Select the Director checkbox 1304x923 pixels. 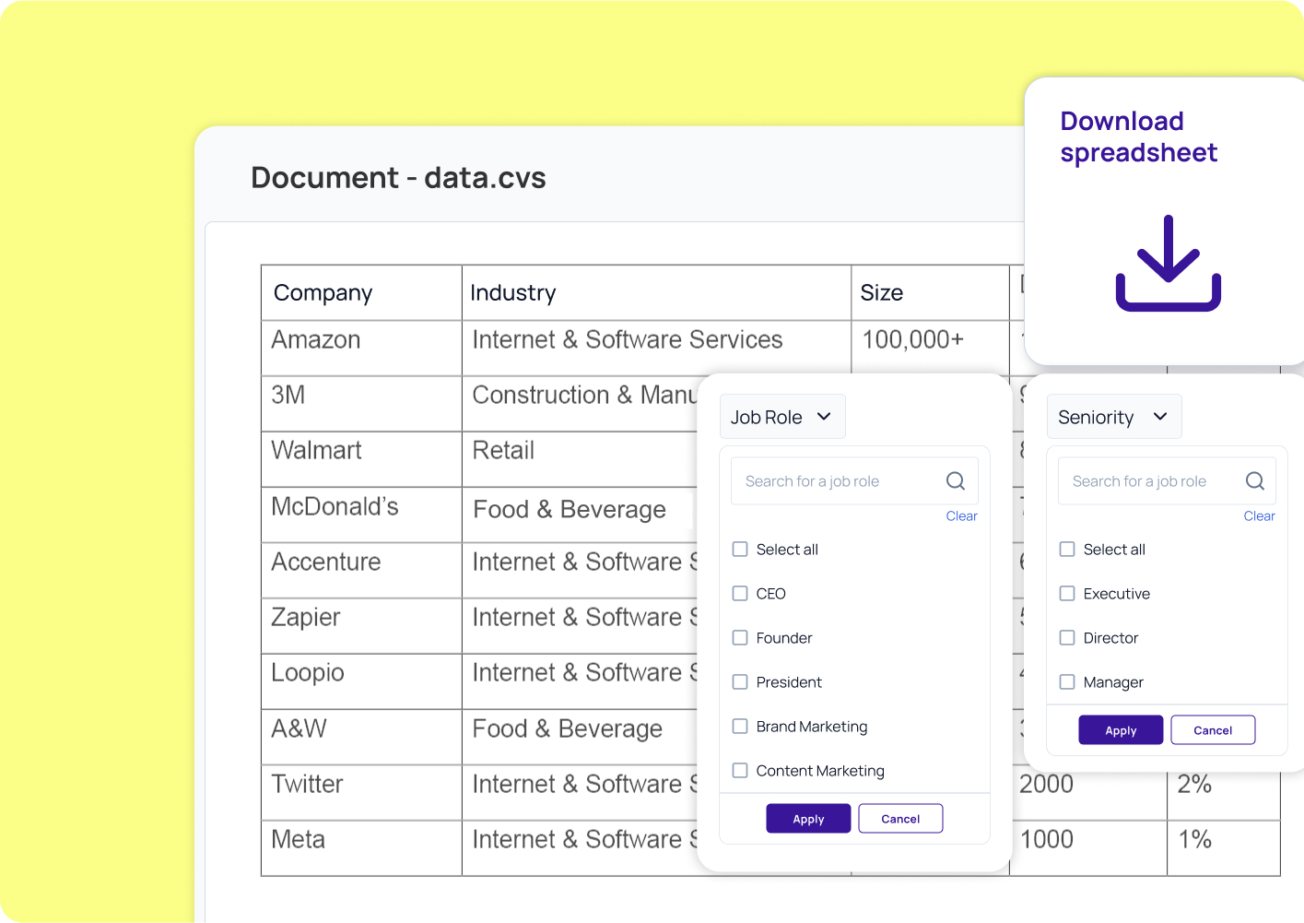[x=1067, y=638]
